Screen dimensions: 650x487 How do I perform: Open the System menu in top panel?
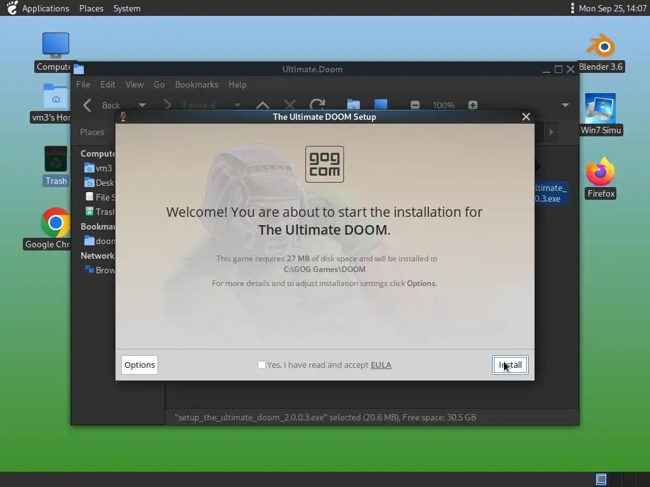click(127, 8)
